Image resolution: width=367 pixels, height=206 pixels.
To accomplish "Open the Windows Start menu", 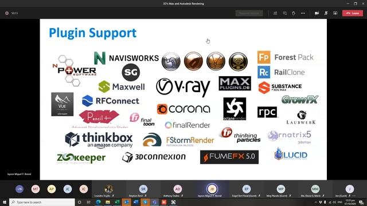I will (5, 202).
